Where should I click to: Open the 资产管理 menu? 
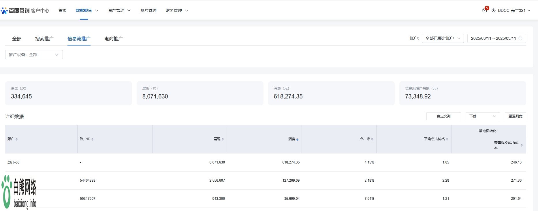(119, 10)
